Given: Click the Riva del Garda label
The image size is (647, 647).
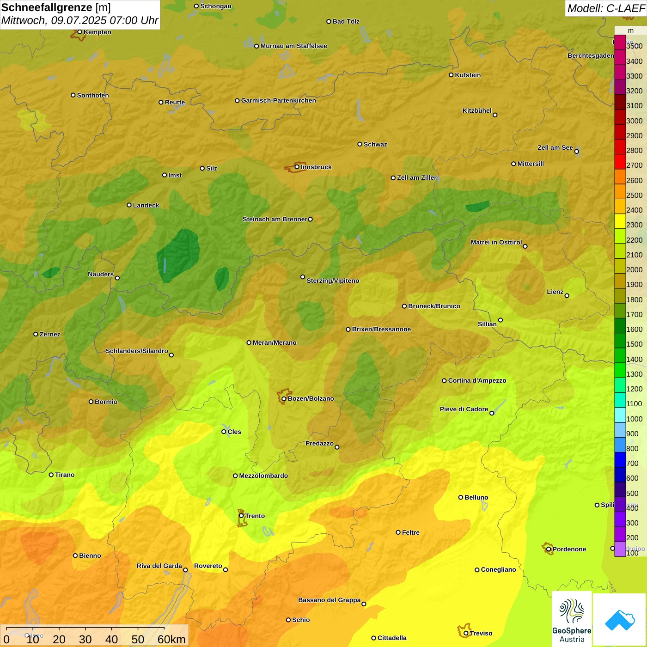Looking at the screenshot, I should coord(159,566).
